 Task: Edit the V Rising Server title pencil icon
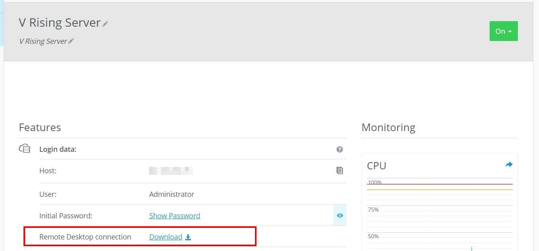click(105, 24)
